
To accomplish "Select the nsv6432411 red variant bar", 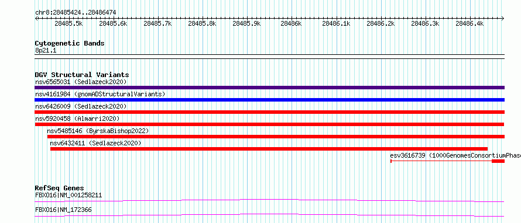I will pos(269,149).
